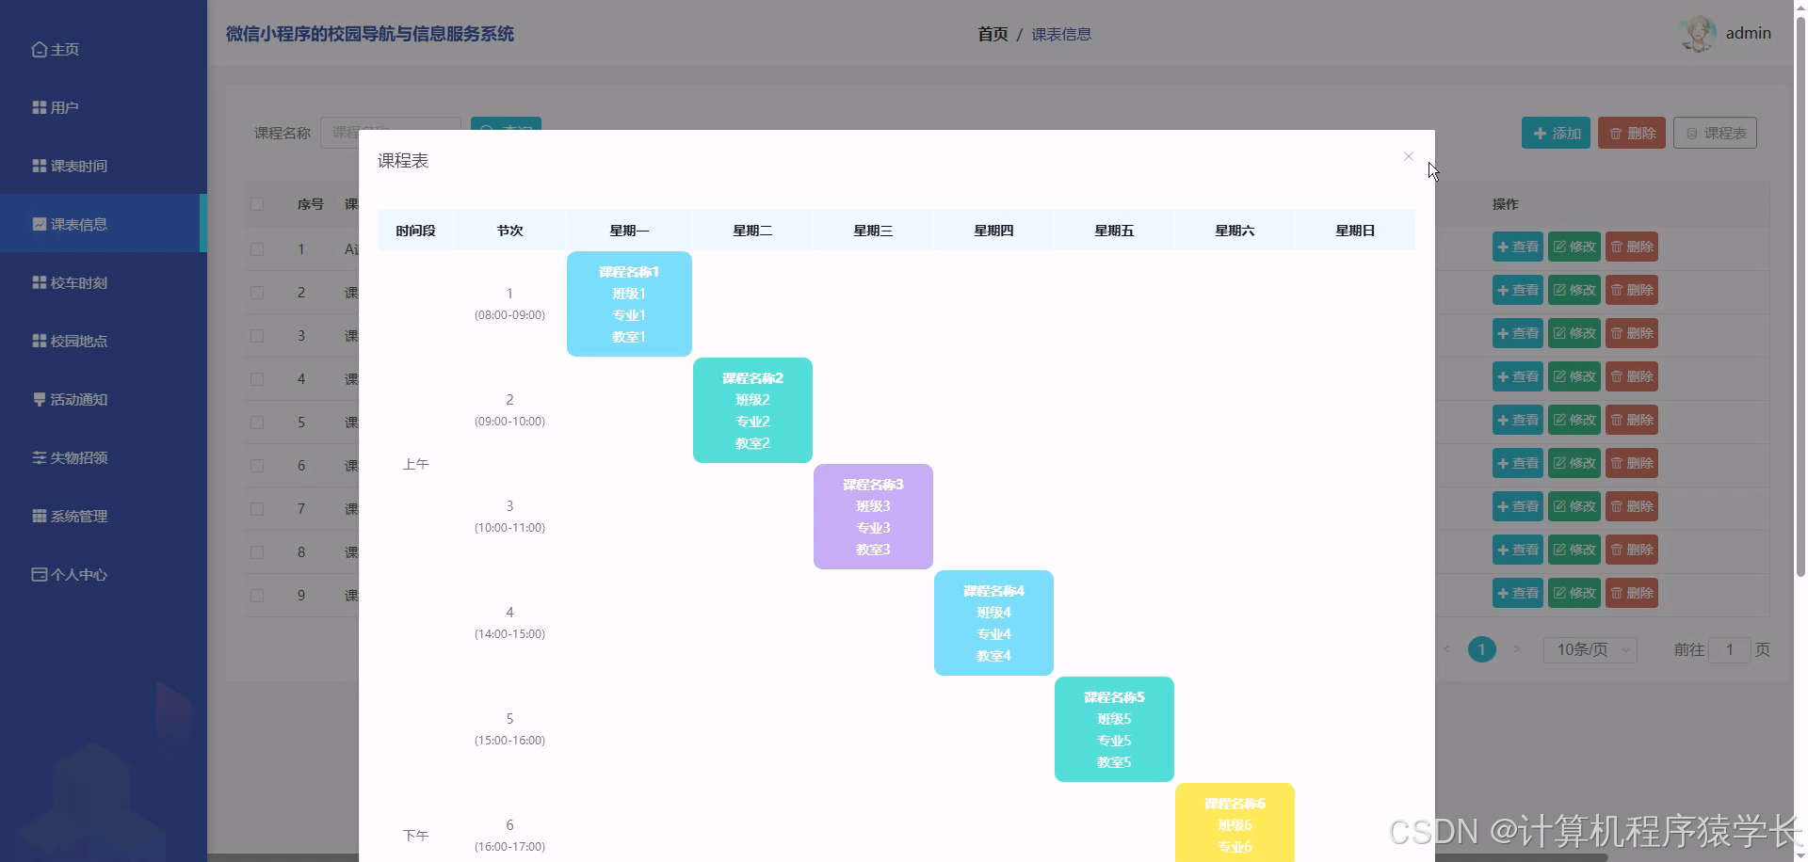Click the 节次 column header

pos(509,231)
